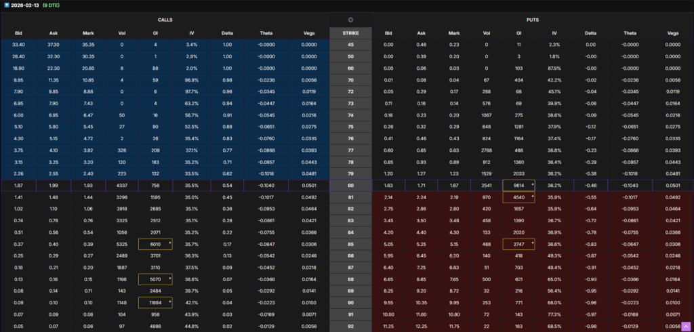Click the calls Bid column header
The image size is (694, 332).
point(20,33)
